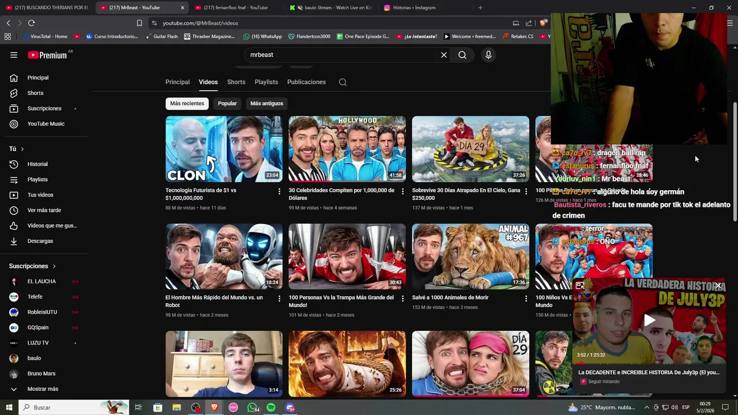Go back in browser history
Image resolution: width=738 pixels, height=415 pixels.
pyautogui.click(x=8, y=23)
